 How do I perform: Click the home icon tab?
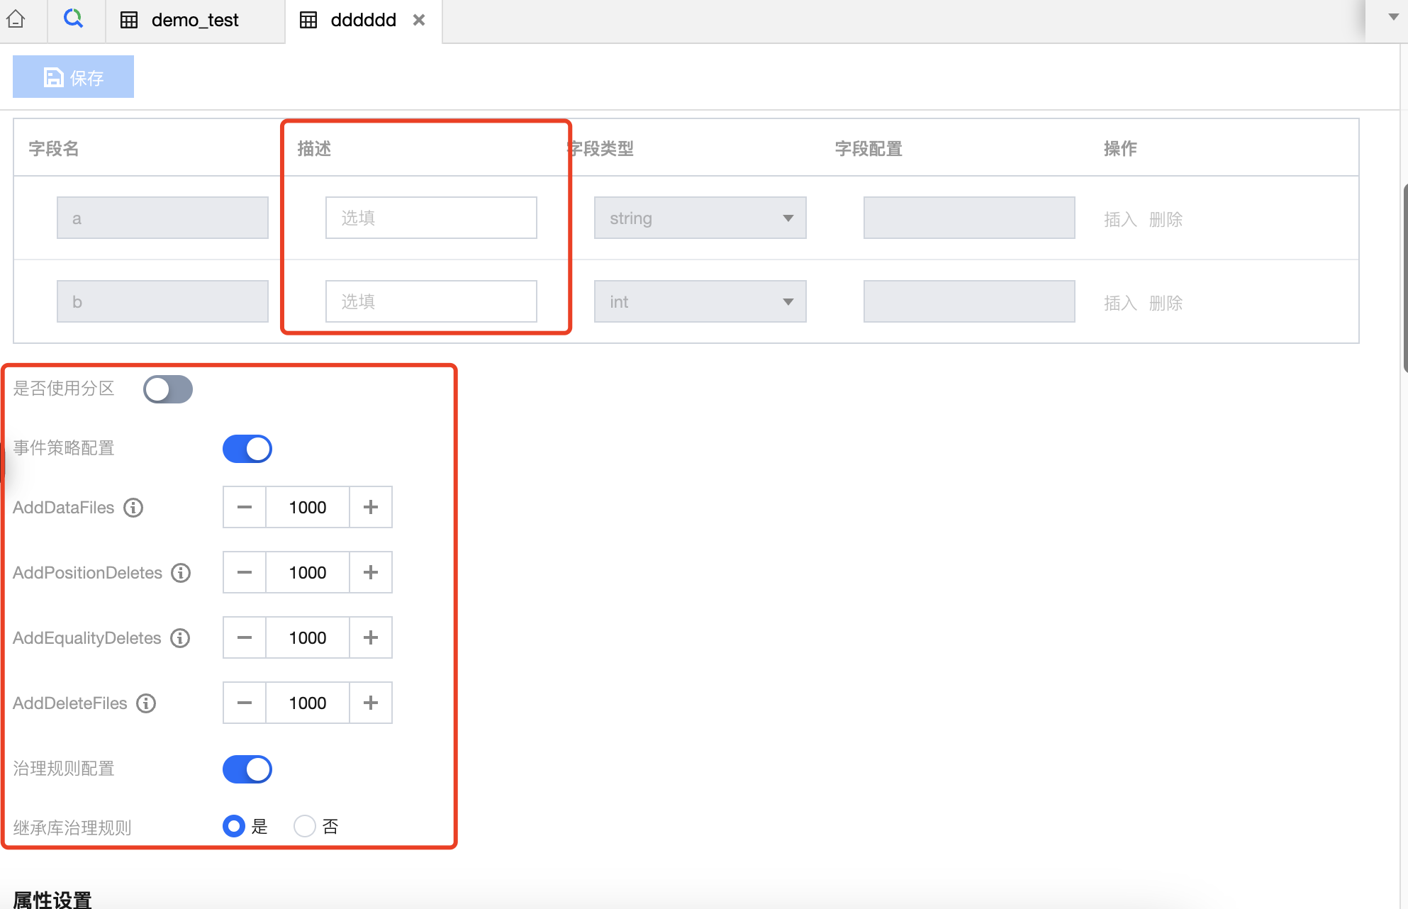click(x=16, y=19)
